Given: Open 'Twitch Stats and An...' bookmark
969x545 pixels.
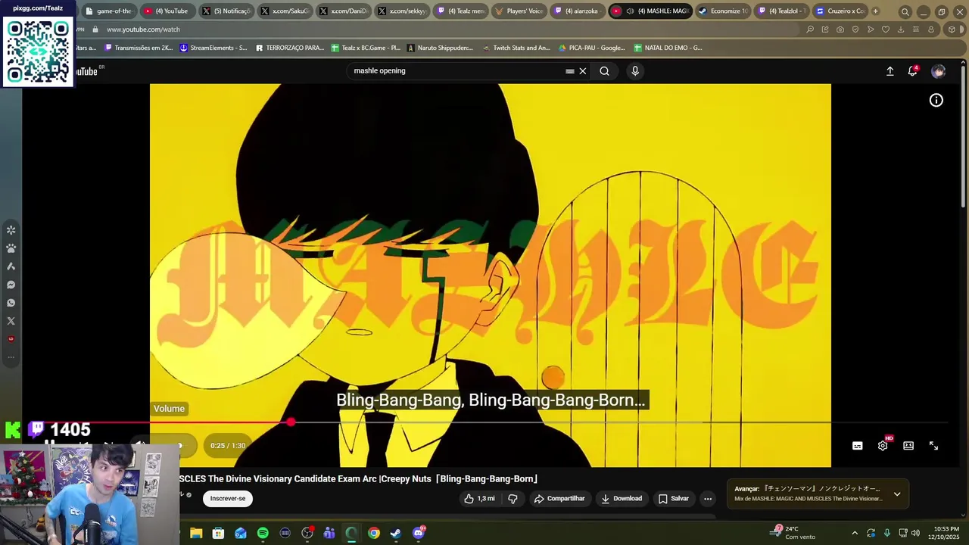Looking at the screenshot, I should (516, 48).
